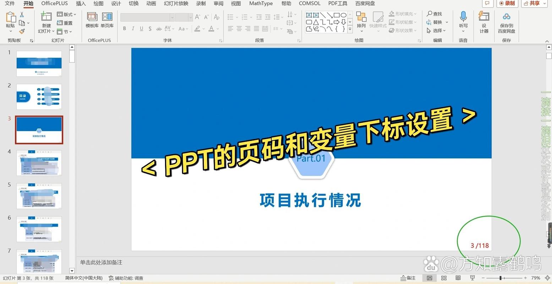Select the text box shape in gallery

(x=309, y=15)
